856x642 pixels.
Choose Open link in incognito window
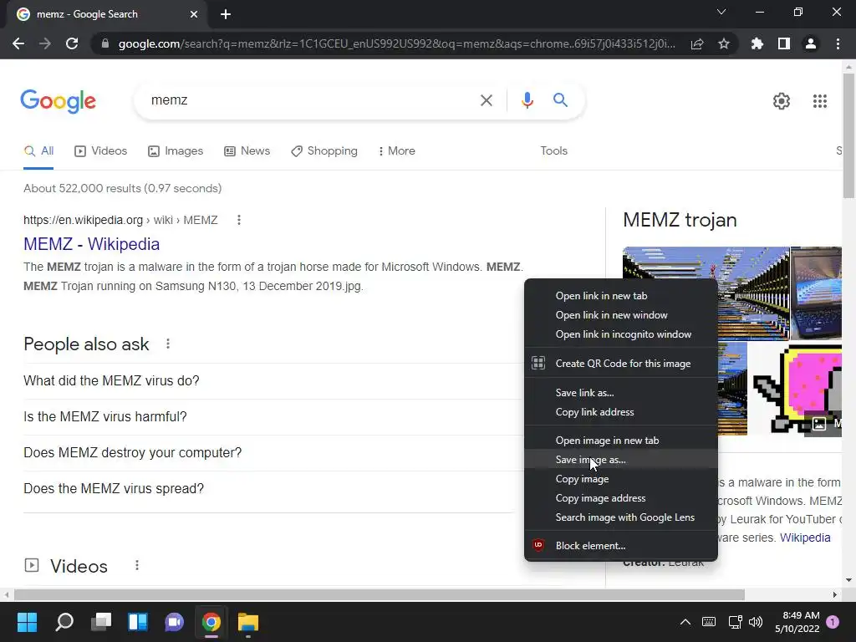coord(621,334)
